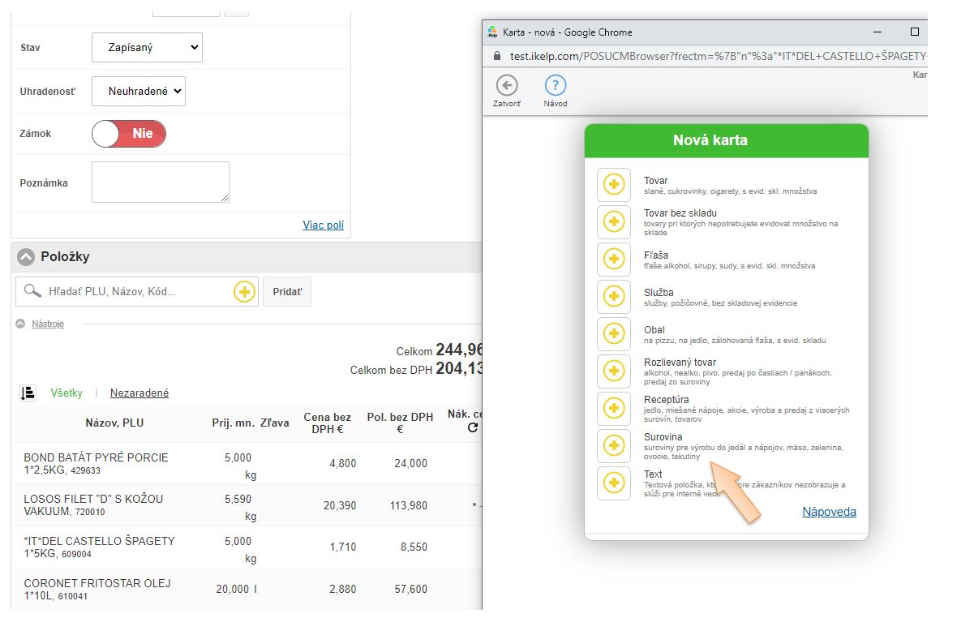Expand the Uhradenosť dropdown

point(139,92)
